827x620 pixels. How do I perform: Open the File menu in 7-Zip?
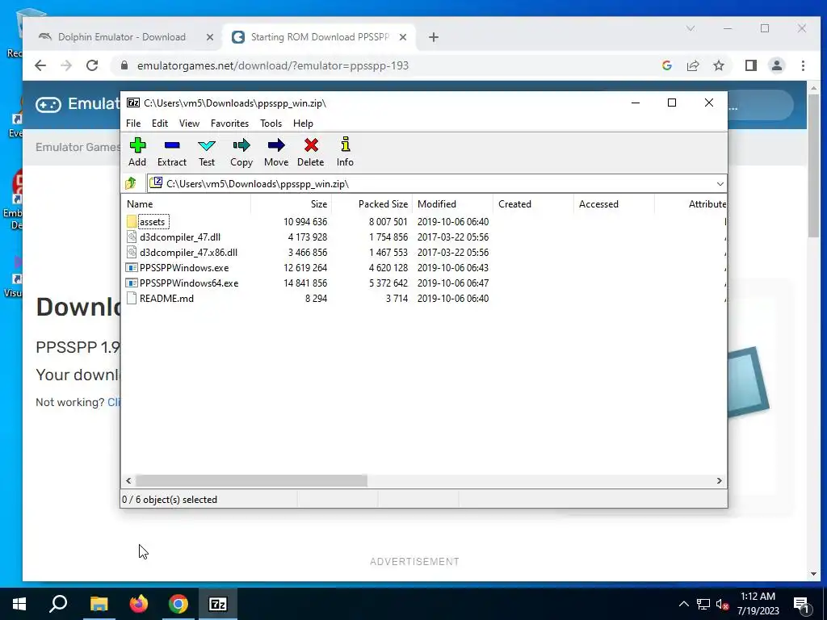(133, 124)
